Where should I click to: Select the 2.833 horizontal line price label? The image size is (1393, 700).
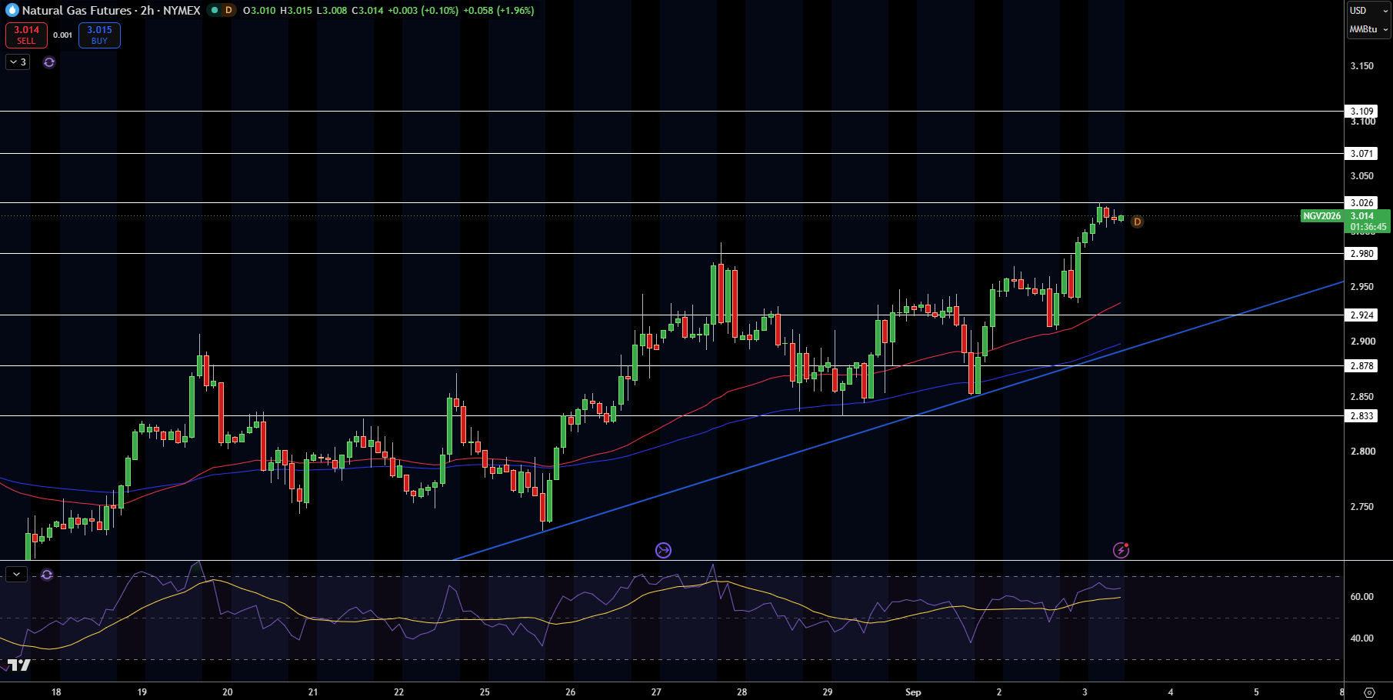tap(1362, 416)
